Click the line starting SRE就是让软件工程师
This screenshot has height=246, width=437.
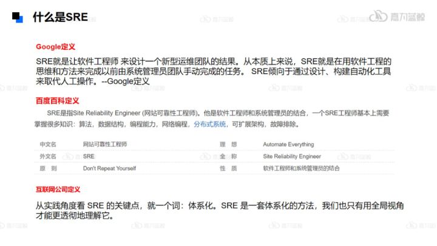click(x=214, y=61)
